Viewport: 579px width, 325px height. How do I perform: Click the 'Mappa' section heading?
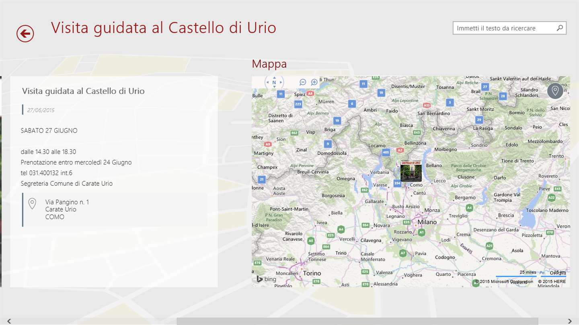(269, 64)
